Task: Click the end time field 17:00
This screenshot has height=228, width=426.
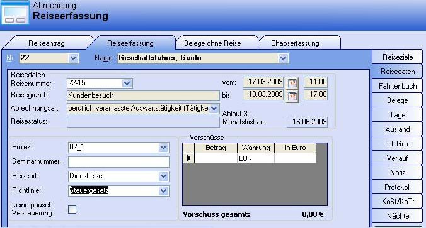Action: pos(316,95)
